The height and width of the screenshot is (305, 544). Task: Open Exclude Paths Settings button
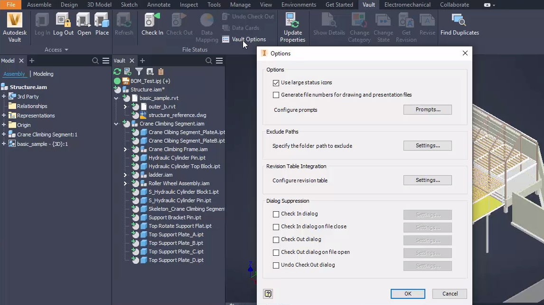(x=427, y=146)
